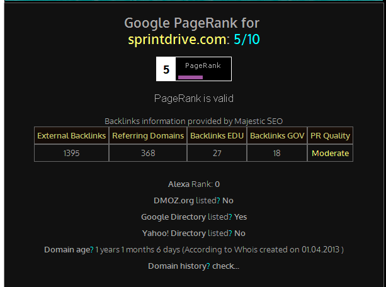The image size is (386, 287).
Task: Click the PageRank 5 badge image
Action: 194,69
